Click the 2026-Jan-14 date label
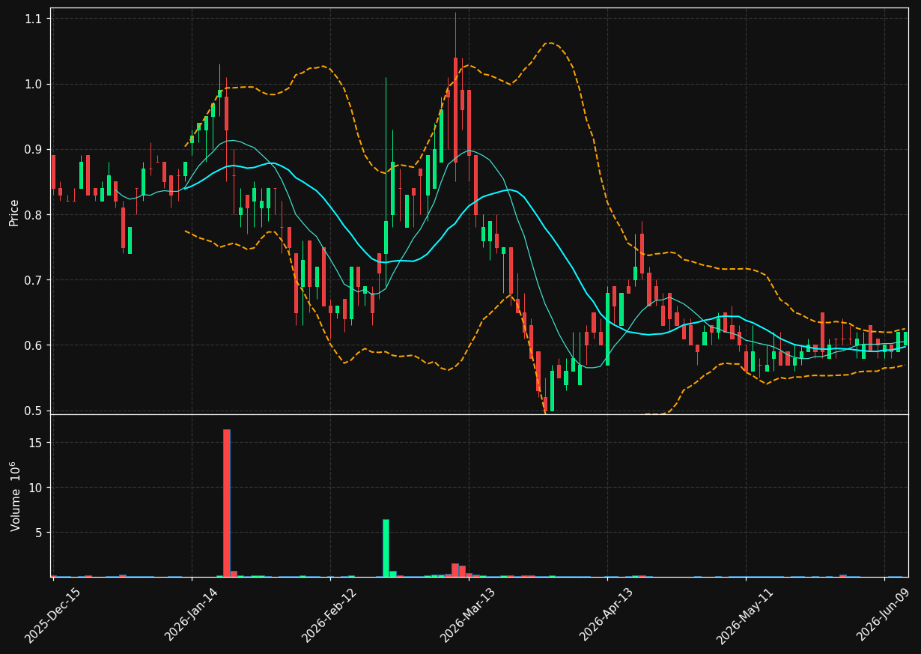This screenshot has height=654, width=921. pos(191,615)
